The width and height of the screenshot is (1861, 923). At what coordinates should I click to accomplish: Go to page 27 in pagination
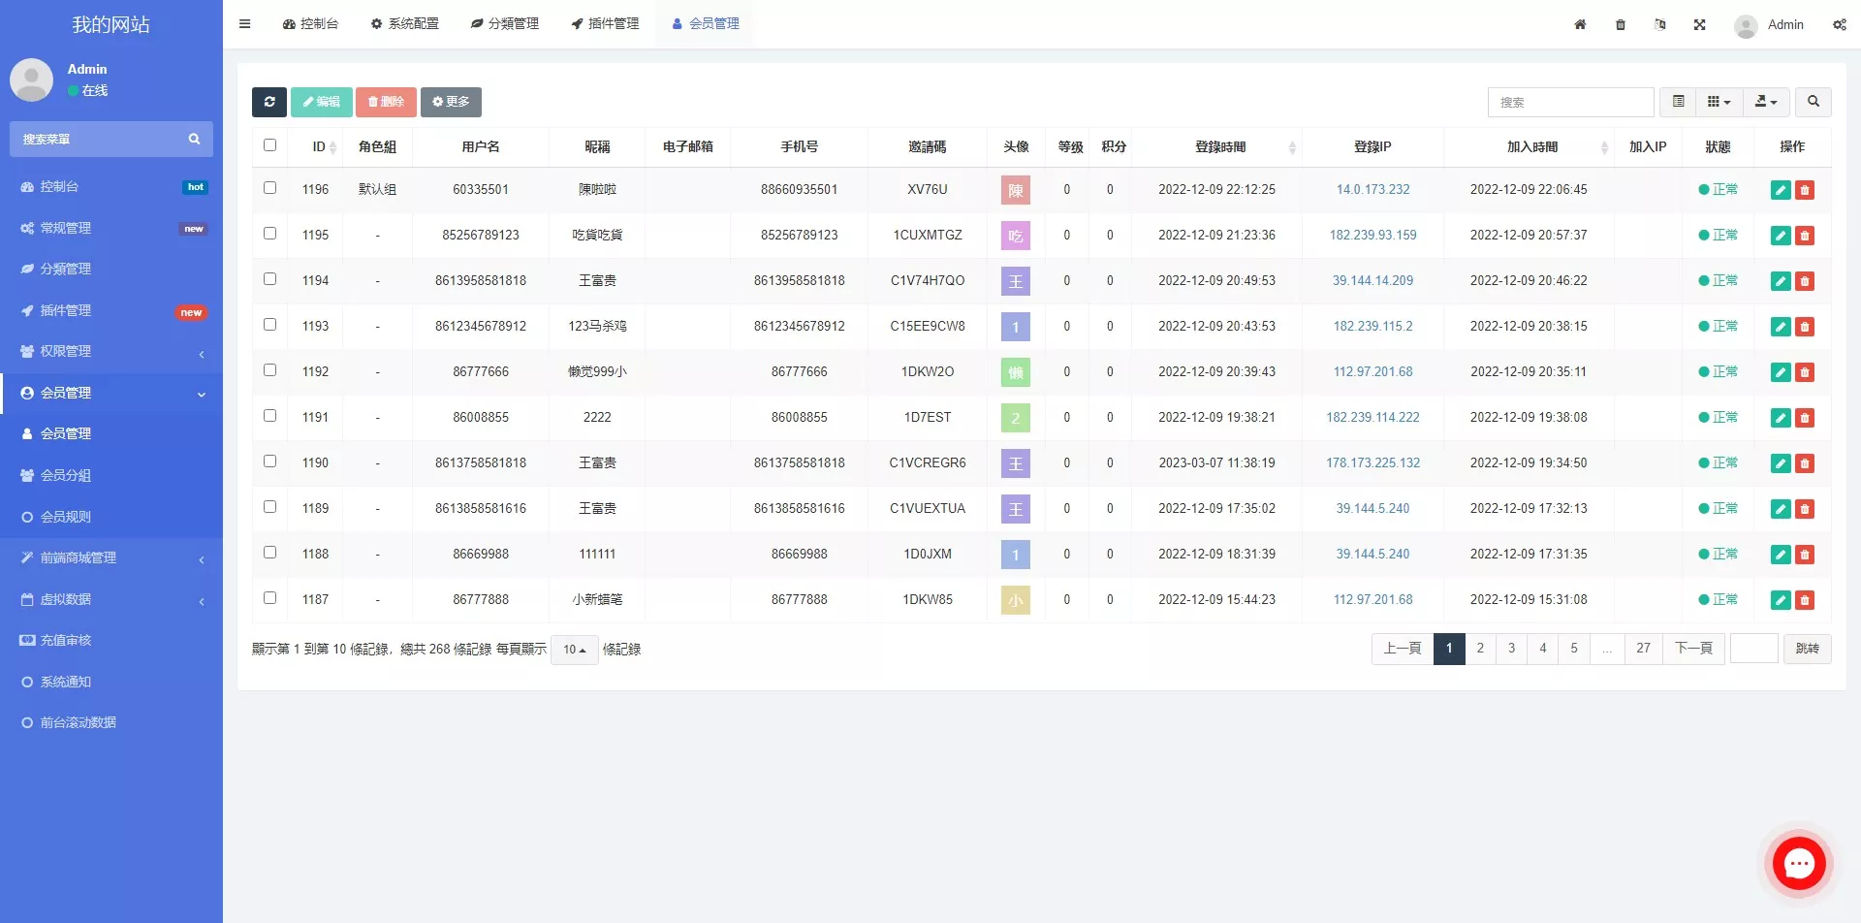1643,649
